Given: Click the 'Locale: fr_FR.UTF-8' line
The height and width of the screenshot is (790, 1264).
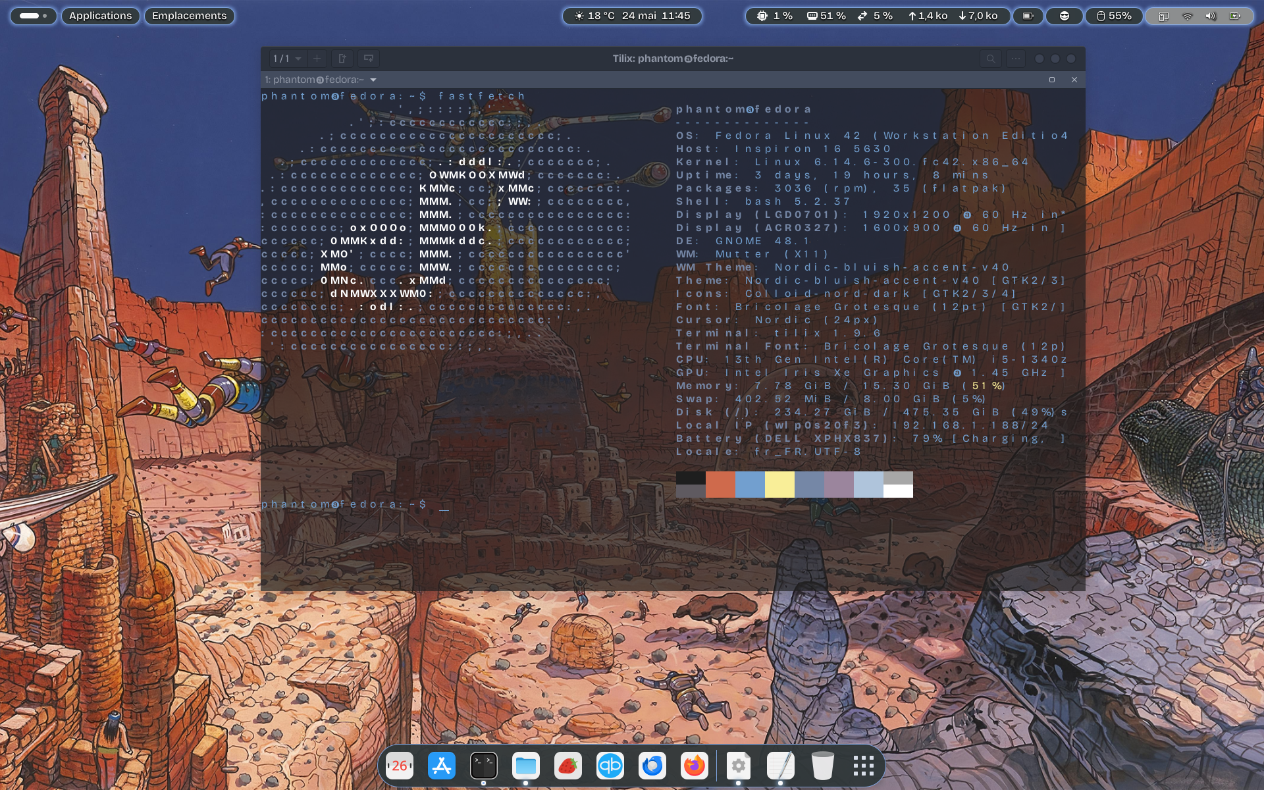Looking at the screenshot, I should pyautogui.click(x=769, y=452).
